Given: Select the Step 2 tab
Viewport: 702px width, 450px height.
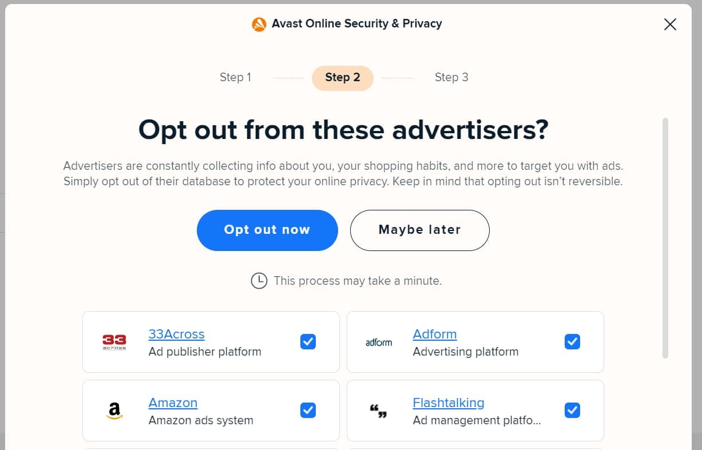Looking at the screenshot, I should click(343, 78).
